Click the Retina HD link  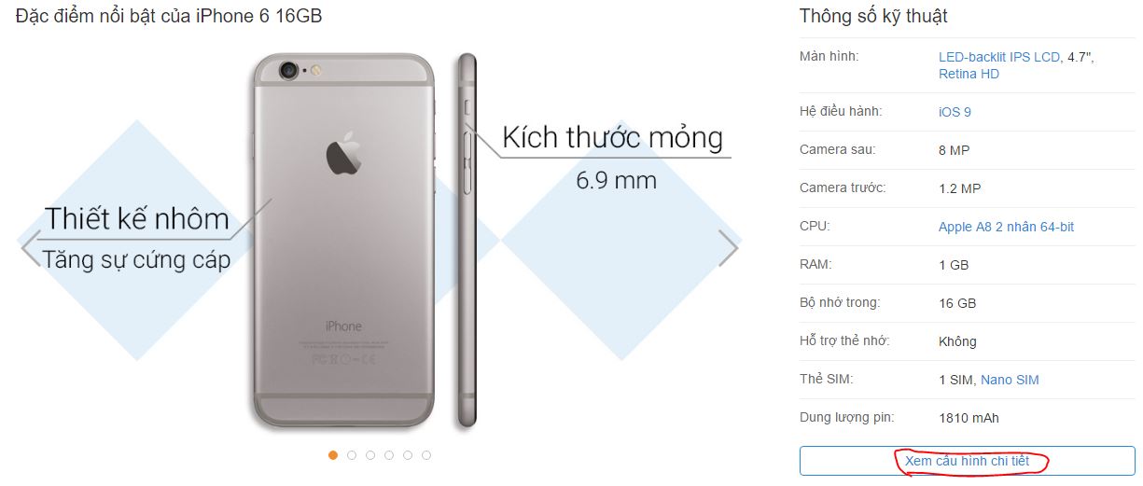pyautogui.click(x=969, y=74)
